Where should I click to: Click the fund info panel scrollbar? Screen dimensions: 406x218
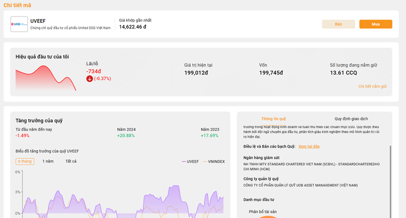pos(391,181)
